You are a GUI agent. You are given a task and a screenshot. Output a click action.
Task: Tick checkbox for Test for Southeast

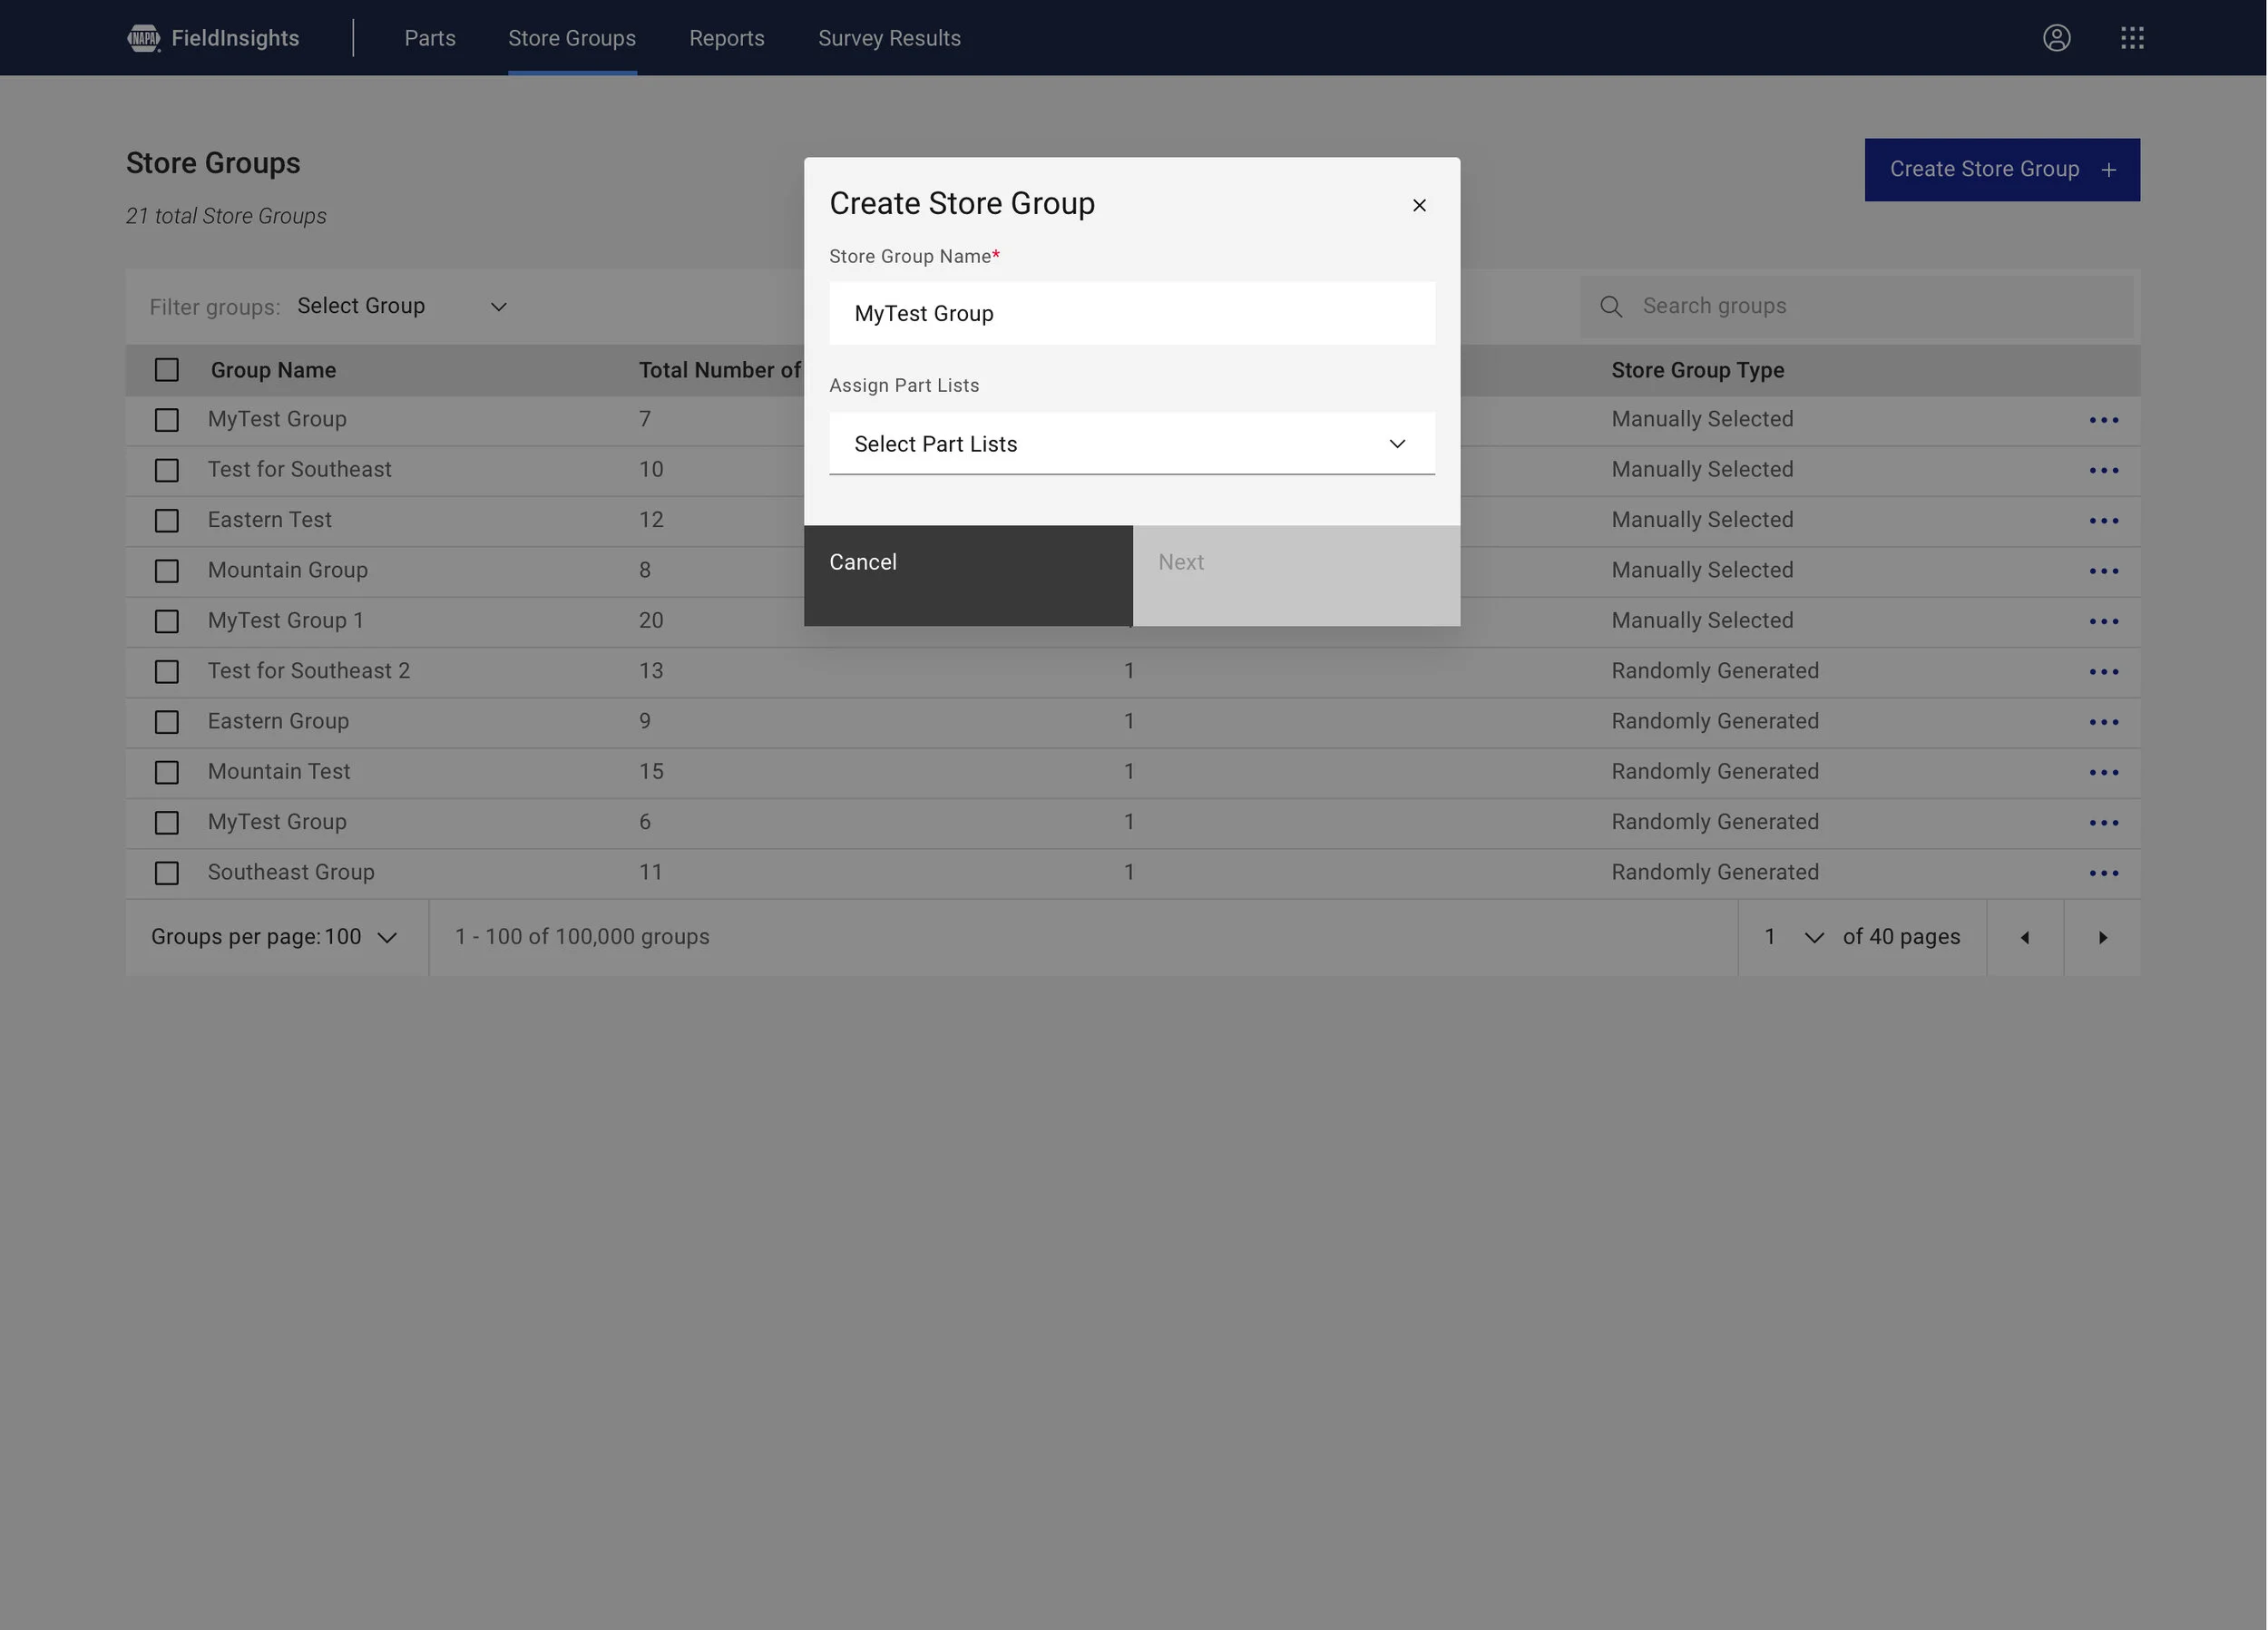pos(167,470)
